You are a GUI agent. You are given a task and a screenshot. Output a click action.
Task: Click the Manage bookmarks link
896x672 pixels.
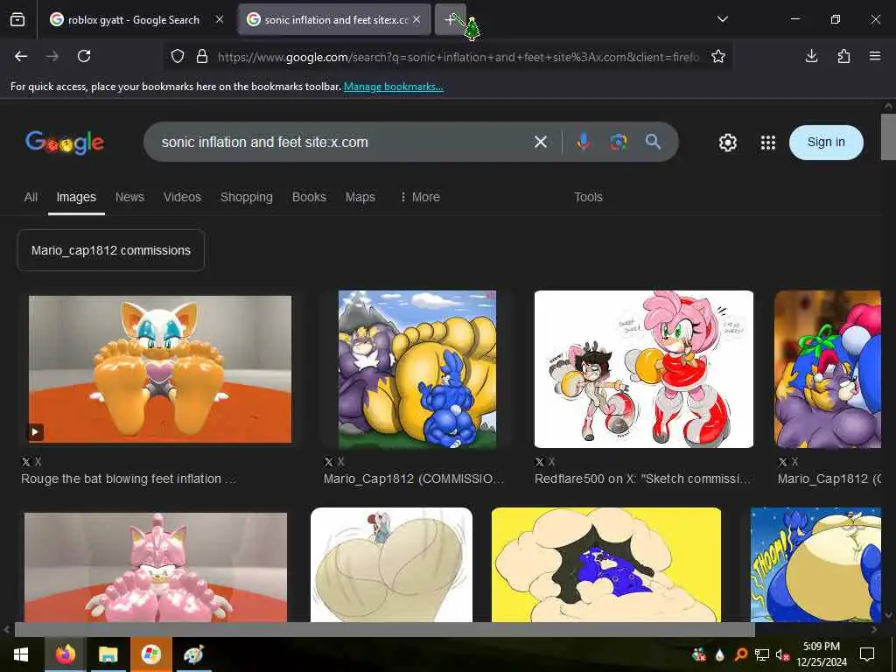pos(393,87)
